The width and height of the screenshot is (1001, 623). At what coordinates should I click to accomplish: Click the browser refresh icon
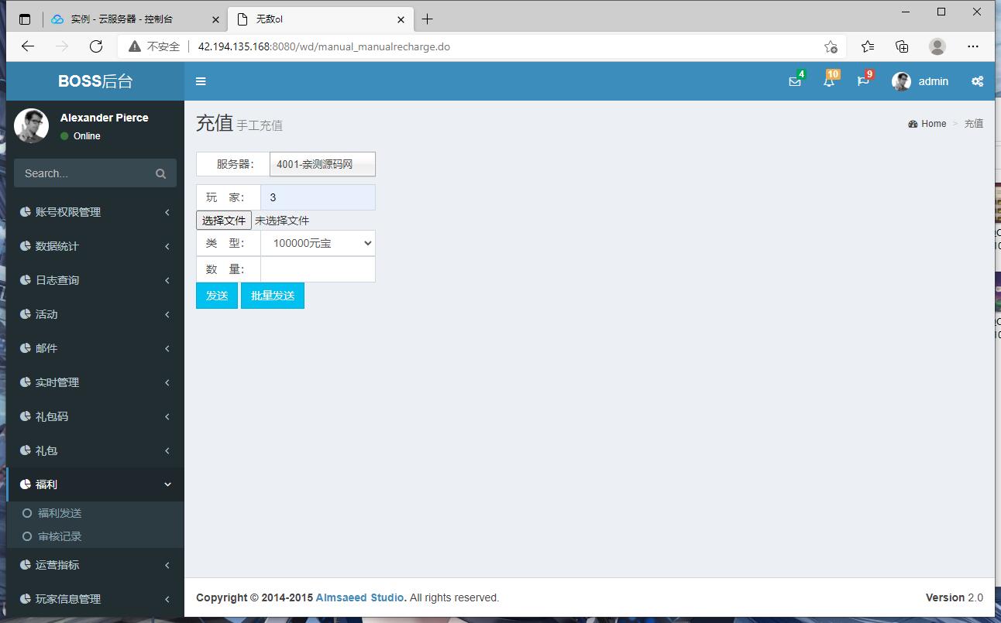96,46
